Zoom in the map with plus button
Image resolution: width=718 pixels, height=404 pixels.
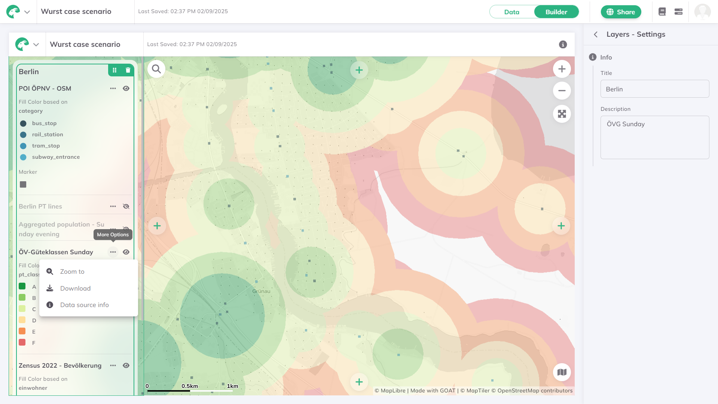[x=562, y=69]
